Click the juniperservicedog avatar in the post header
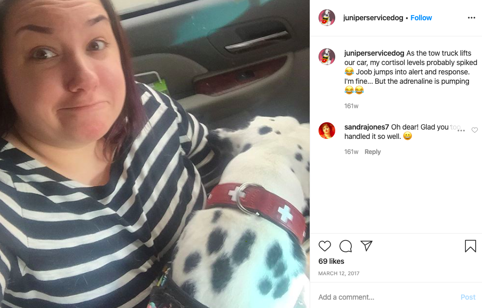 [327, 18]
